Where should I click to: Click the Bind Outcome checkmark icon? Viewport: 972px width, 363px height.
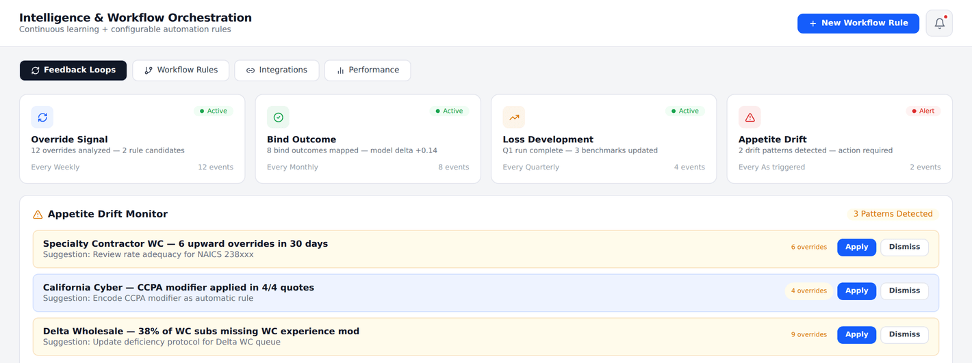(x=278, y=118)
